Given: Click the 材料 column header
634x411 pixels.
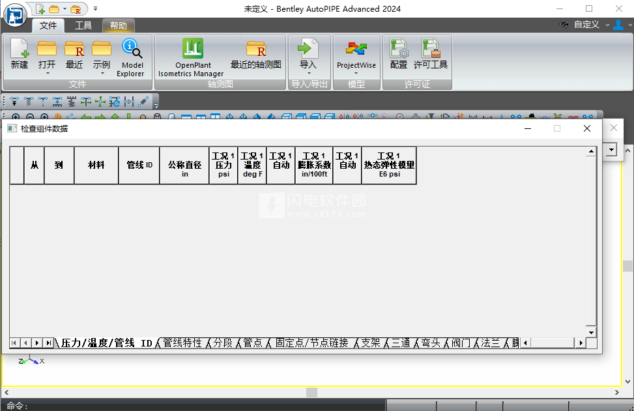Looking at the screenshot, I should (x=96, y=165).
